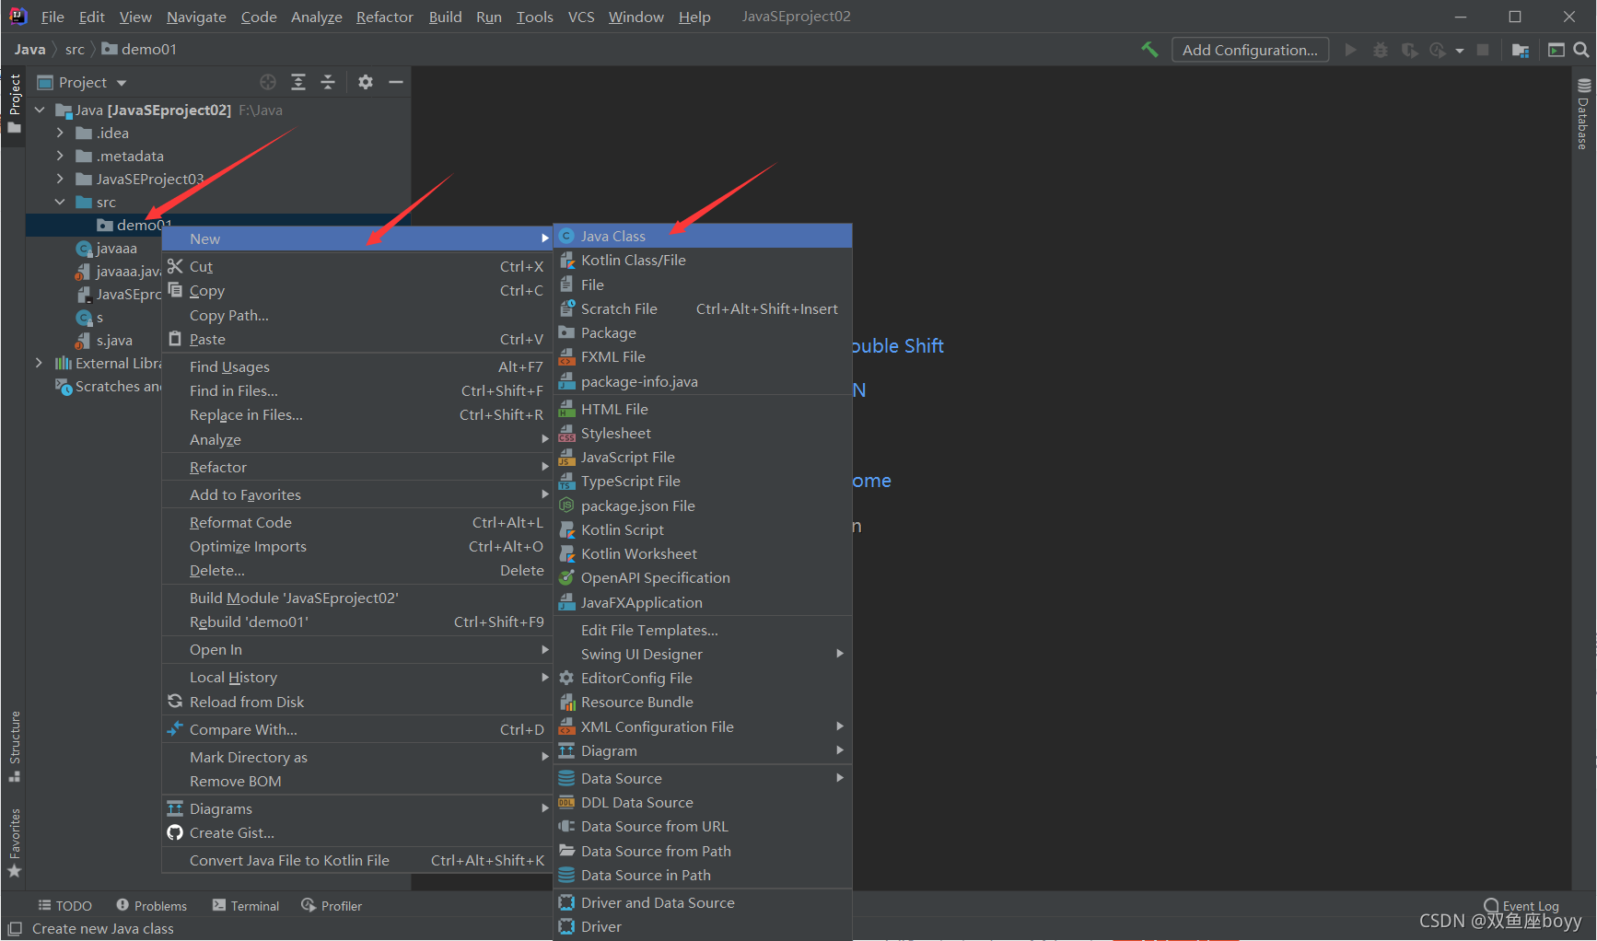Click Compare With... in context menu
The height and width of the screenshot is (941, 1597).
(x=357, y=729)
